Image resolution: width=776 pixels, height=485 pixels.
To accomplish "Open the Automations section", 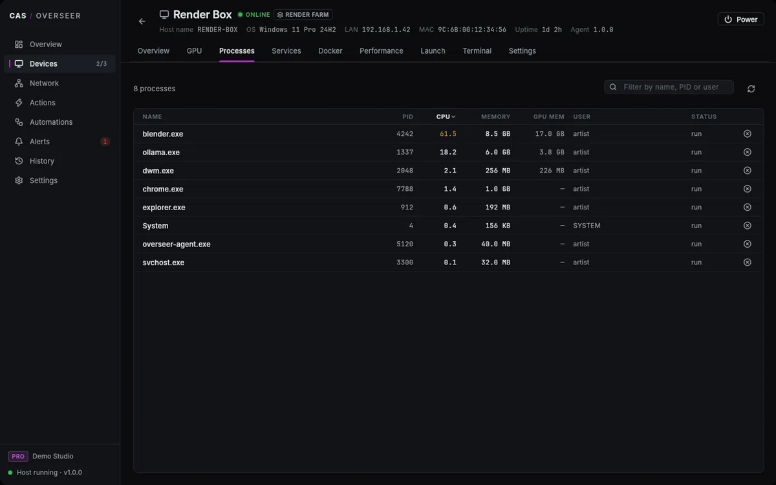I will coord(59,122).
